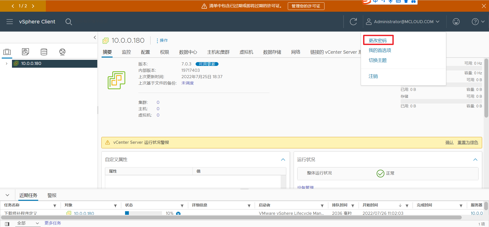
Task: Collapse the recent tasks pane
Action: pos(7,195)
